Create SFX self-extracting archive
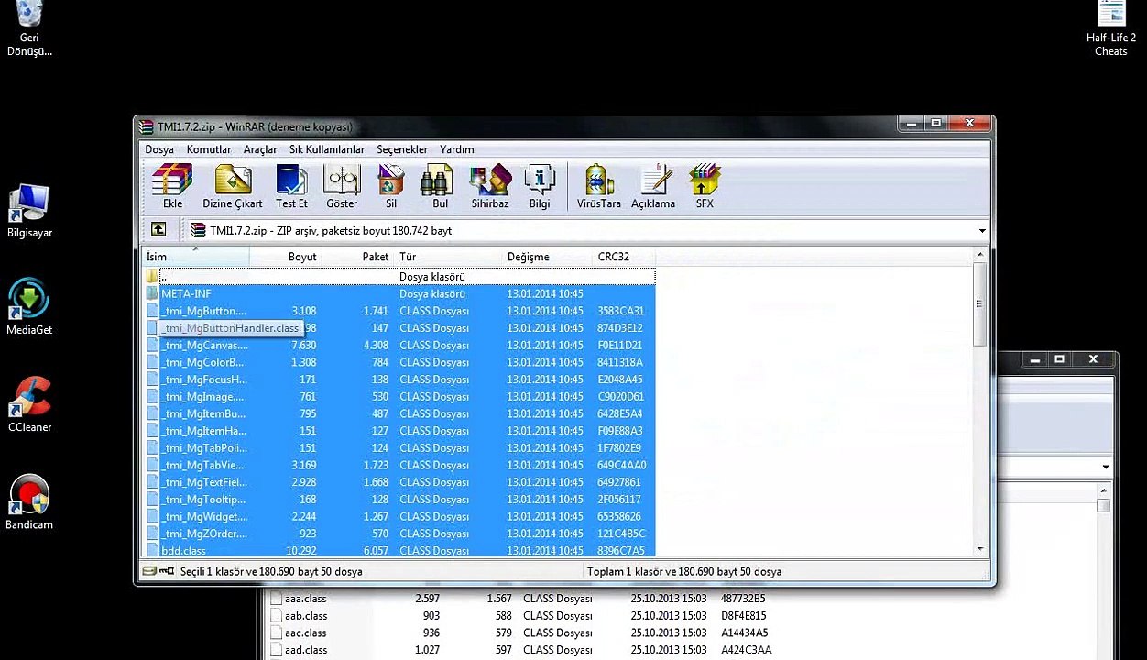 705,186
